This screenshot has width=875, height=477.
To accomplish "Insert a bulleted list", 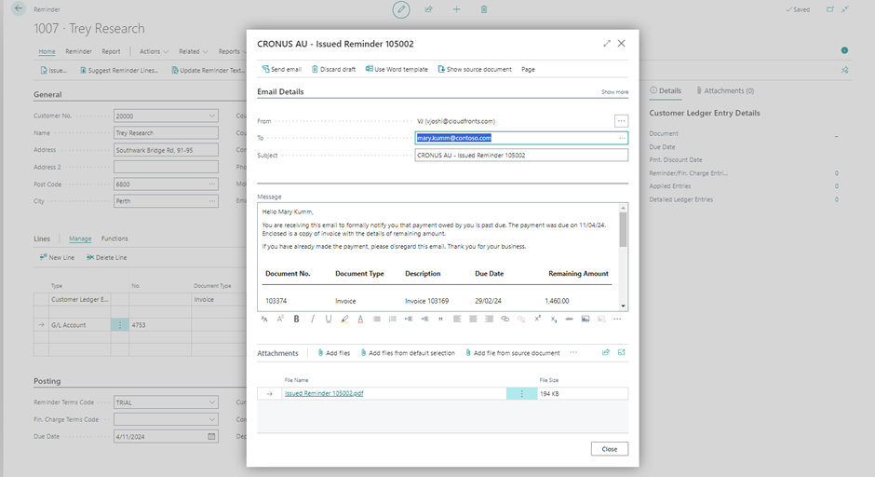I will tap(377, 319).
